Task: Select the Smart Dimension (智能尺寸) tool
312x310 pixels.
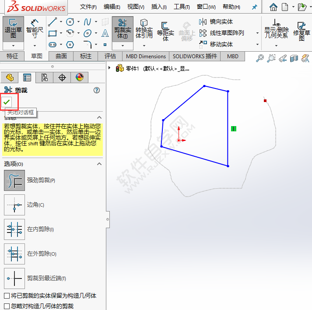Action: (35, 29)
